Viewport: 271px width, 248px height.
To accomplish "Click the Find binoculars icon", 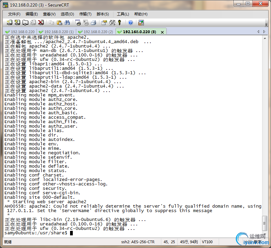I will 67,23.
